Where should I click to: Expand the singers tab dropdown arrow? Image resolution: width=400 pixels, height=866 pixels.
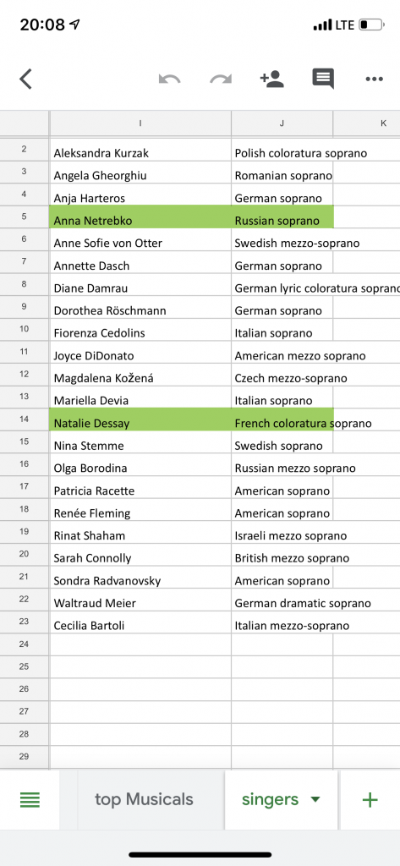315,799
